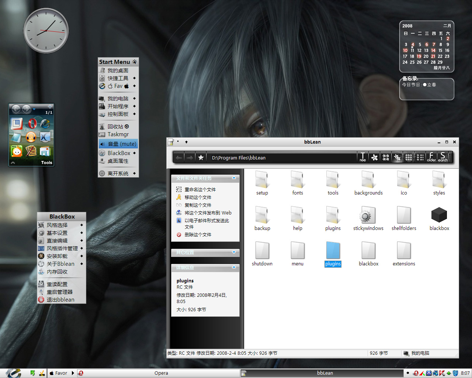Click 重命名这个文件 task link
The height and width of the screenshot is (378, 472).
[200, 189]
